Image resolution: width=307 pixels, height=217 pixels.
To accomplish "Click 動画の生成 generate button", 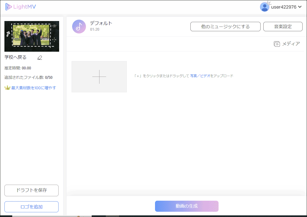I will coord(187,206).
